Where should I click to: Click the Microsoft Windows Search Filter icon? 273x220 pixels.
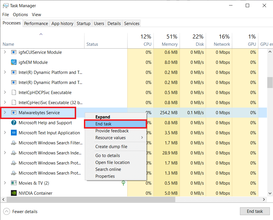tap(14, 143)
